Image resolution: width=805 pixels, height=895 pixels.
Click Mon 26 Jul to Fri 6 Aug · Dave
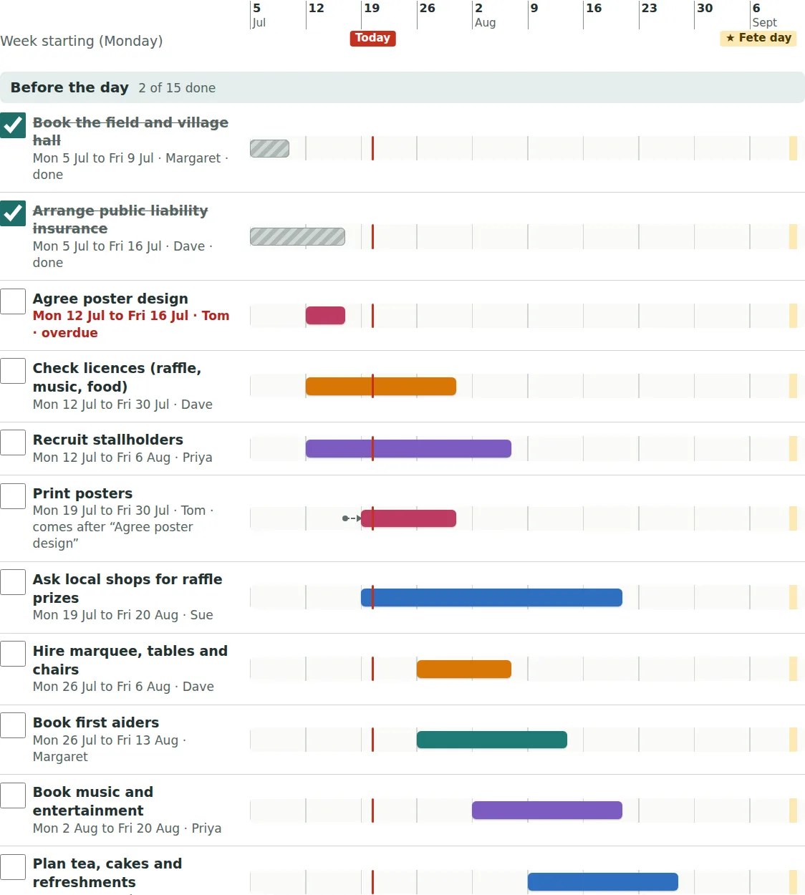point(123,687)
